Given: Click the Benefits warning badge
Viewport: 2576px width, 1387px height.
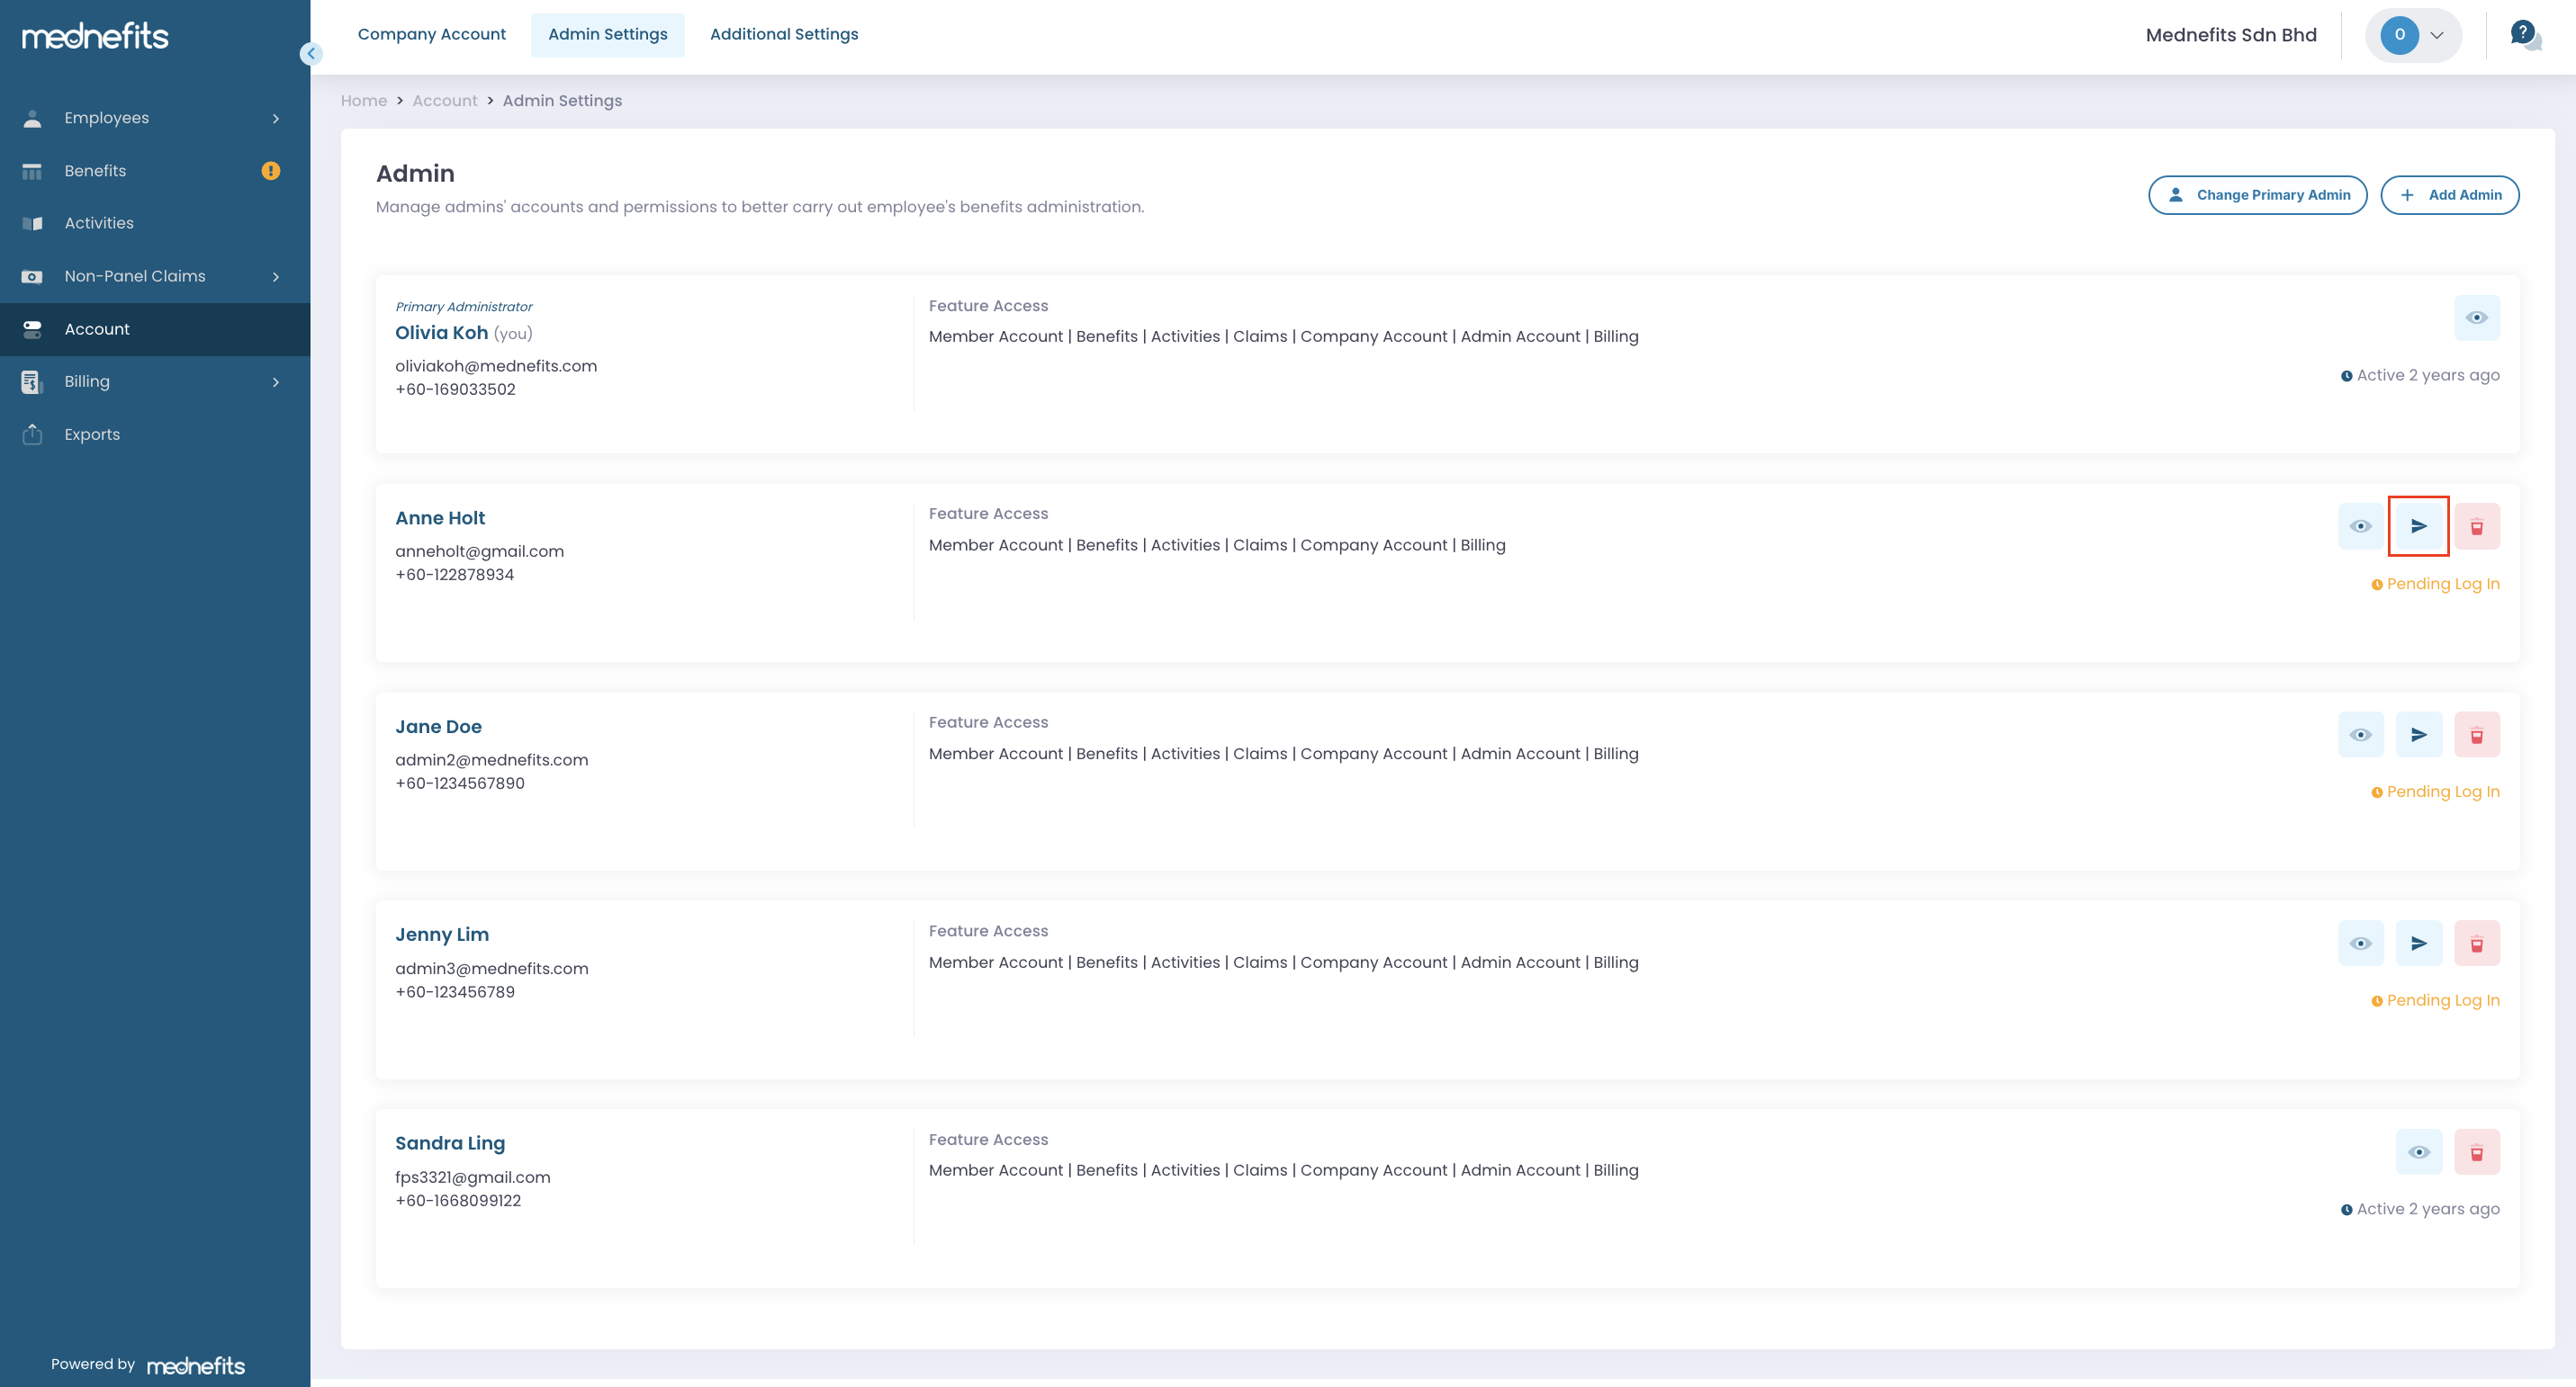Looking at the screenshot, I should pos(271,171).
